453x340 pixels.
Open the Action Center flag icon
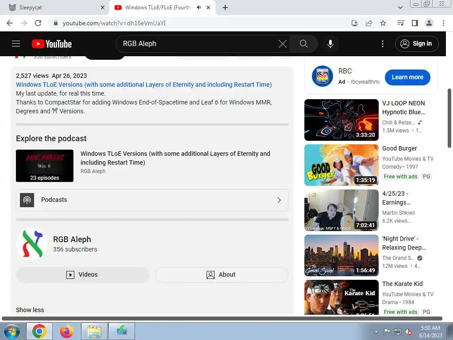click(387, 332)
